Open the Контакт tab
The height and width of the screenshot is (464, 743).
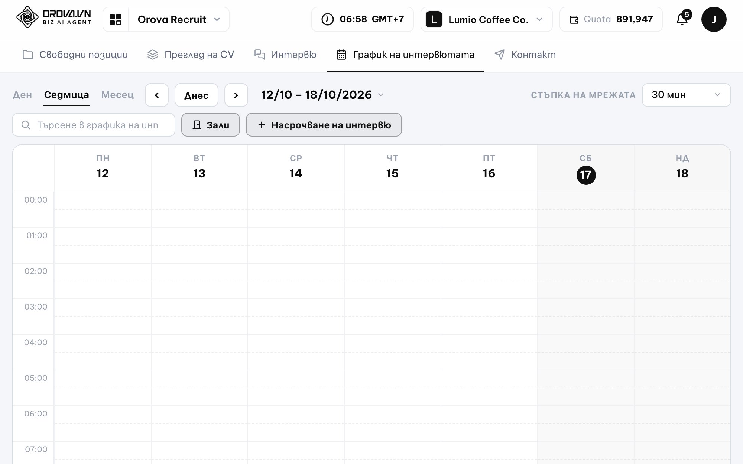tap(525, 55)
